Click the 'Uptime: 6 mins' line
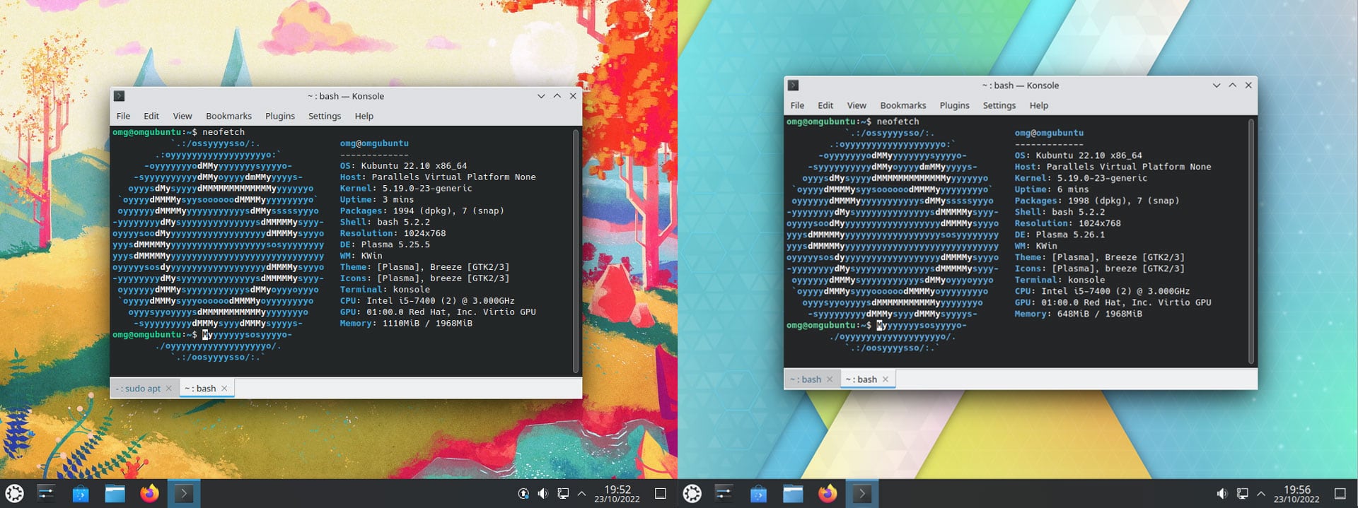The width and height of the screenshot is (1358, 508). point(1052,189)
